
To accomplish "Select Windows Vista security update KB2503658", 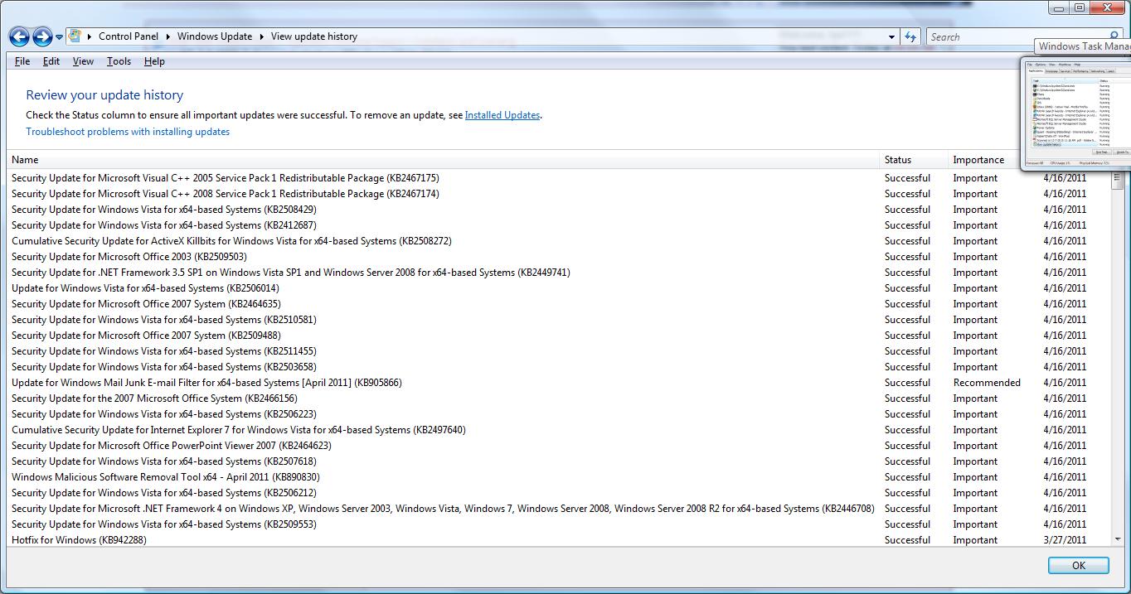I will point(559,367).
